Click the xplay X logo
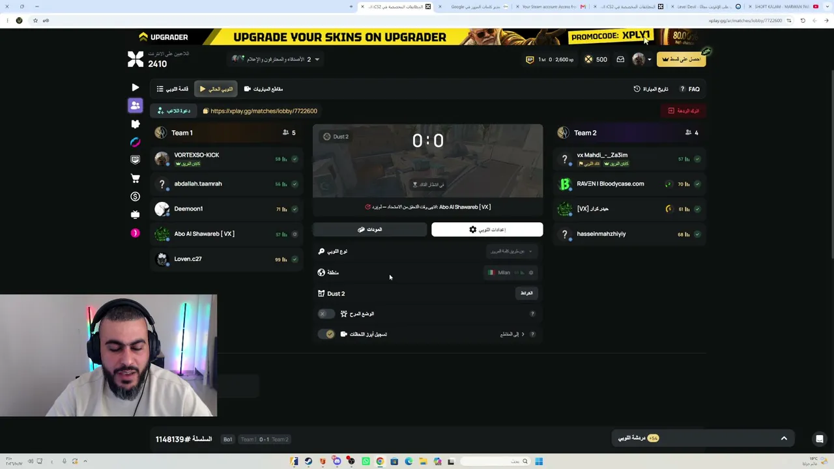 [136, 59]
